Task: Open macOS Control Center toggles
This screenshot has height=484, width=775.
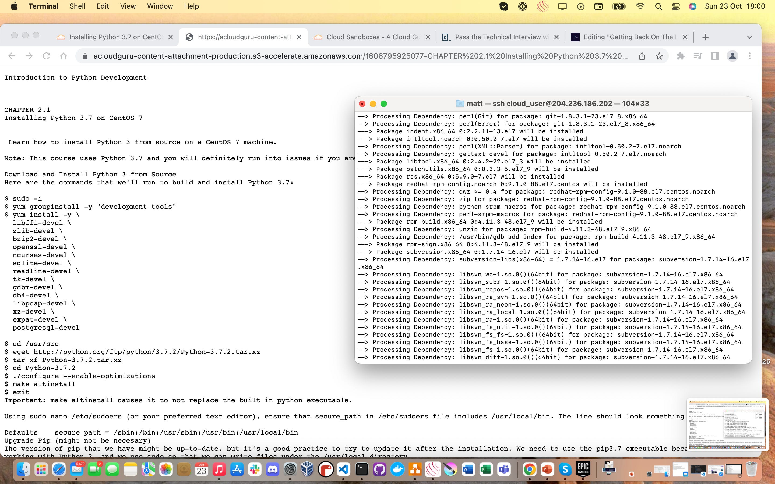Action: pyautogui.click(x=675, y=6)
